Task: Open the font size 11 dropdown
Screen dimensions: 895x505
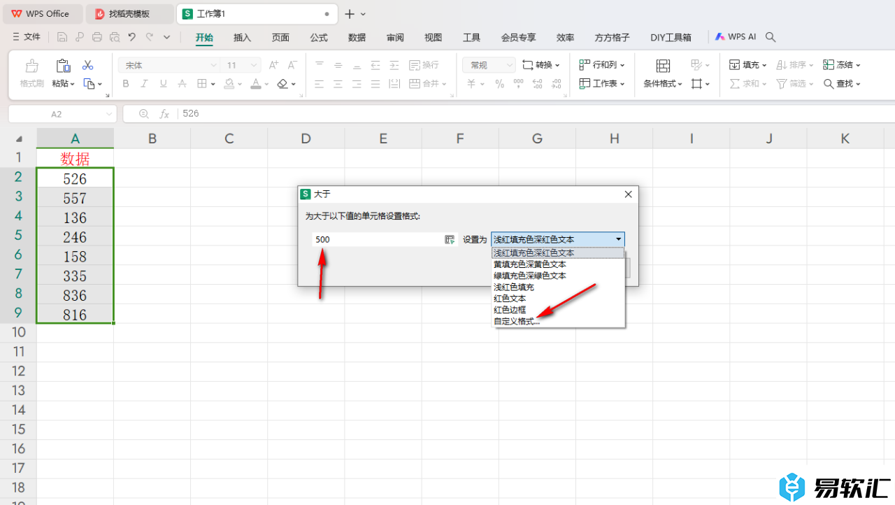Action: click(x=254, y=65)
